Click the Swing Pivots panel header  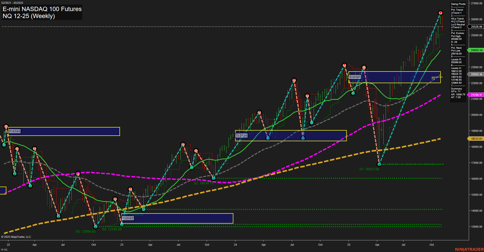coord(458,4)
